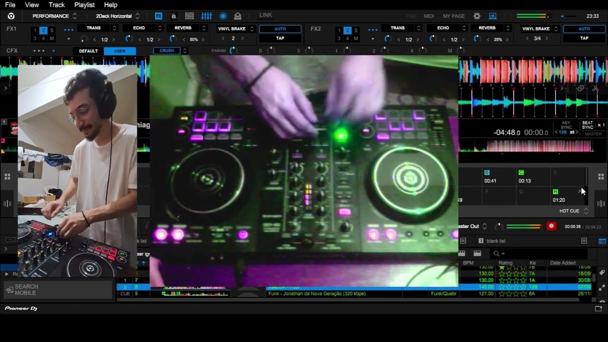This screenshot has width=608, height=342.
Task: Open the Help menu
Action: coord(111,5)
